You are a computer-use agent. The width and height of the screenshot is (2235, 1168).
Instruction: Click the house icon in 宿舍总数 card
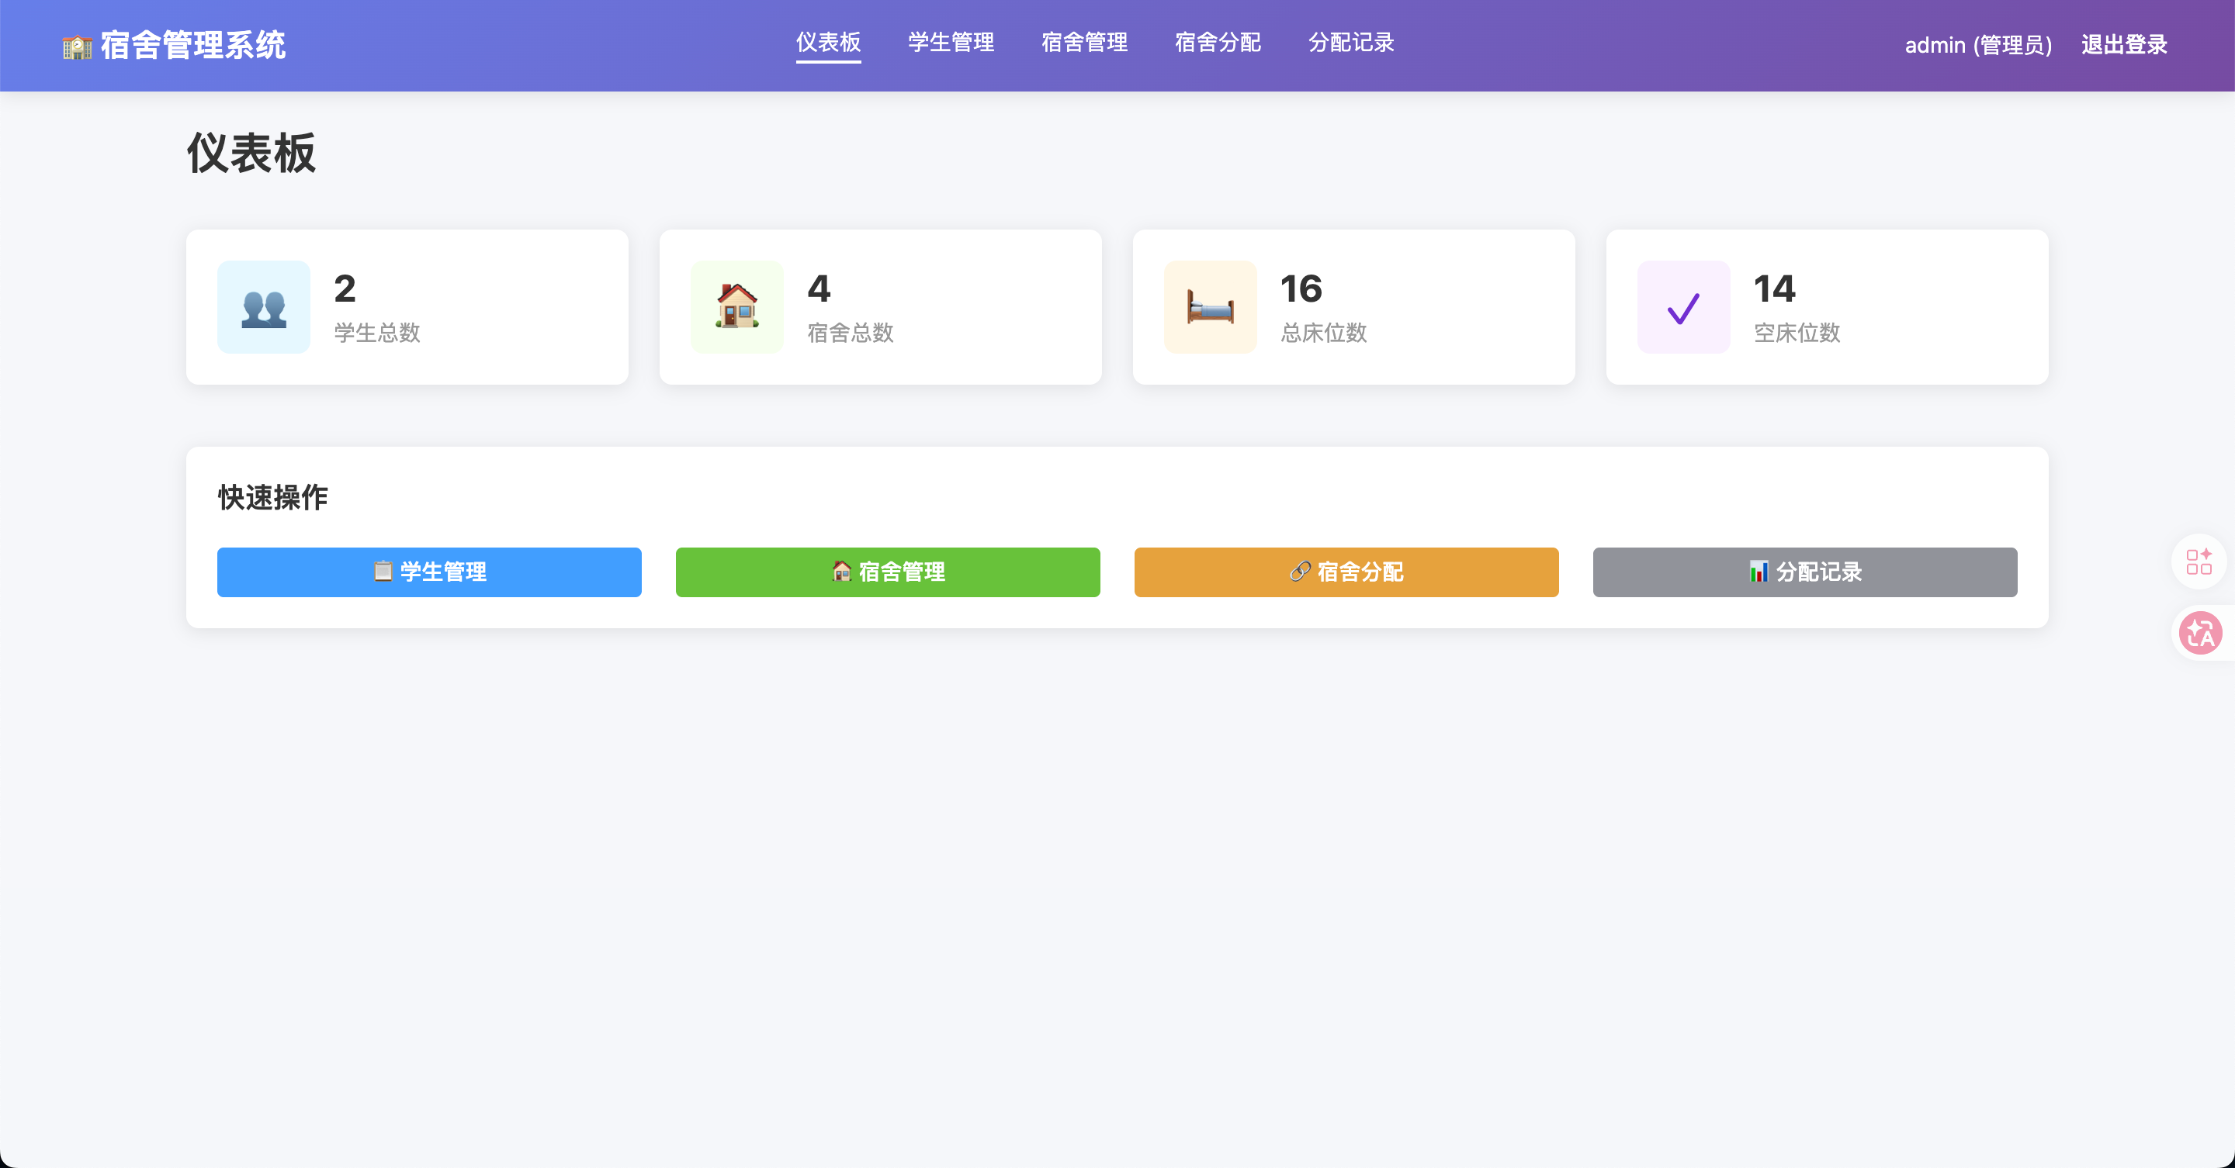coord(736,307)
